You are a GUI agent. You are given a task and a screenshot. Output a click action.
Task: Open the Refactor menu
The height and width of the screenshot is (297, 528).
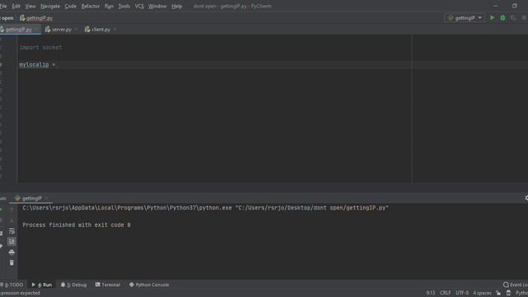[90, 6]
